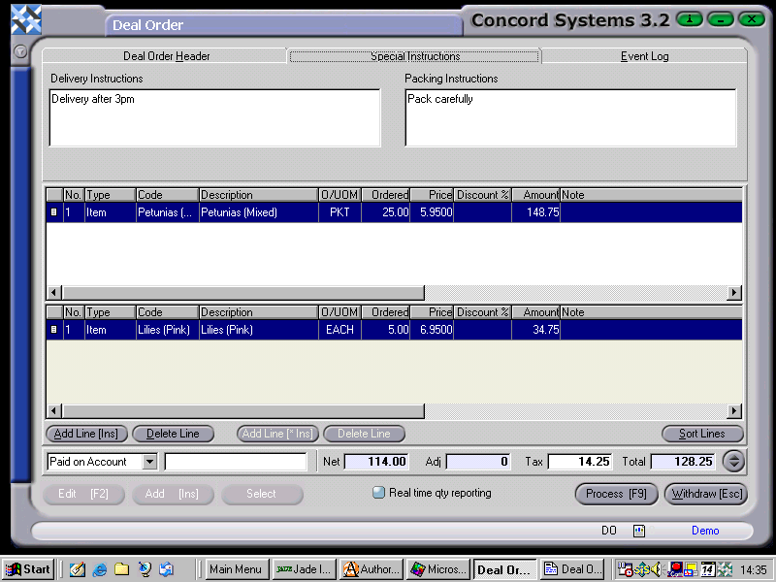Screen dimensions: 776x582
Task: Click Sort Lines to reorder items
Action: coord(701,434)
